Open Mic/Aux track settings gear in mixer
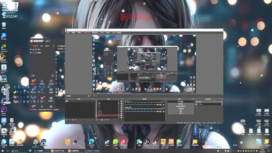Screen dimensions: 272x153 (164, 105)
